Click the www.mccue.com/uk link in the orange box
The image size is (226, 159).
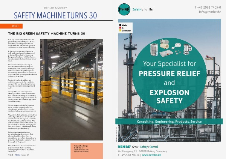coord(81,151)
